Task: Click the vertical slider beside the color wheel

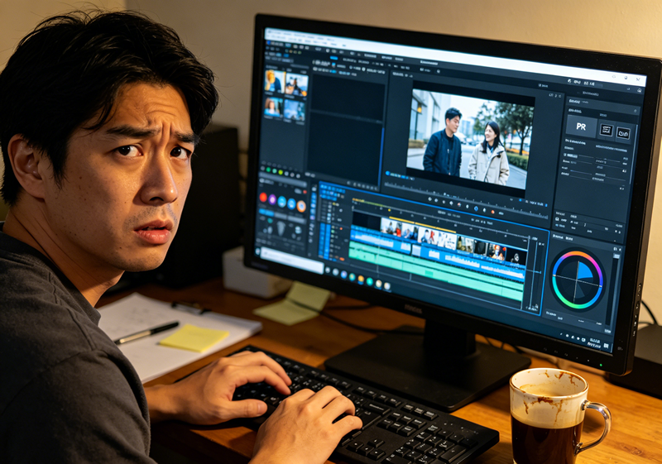Action: point(613,292)
